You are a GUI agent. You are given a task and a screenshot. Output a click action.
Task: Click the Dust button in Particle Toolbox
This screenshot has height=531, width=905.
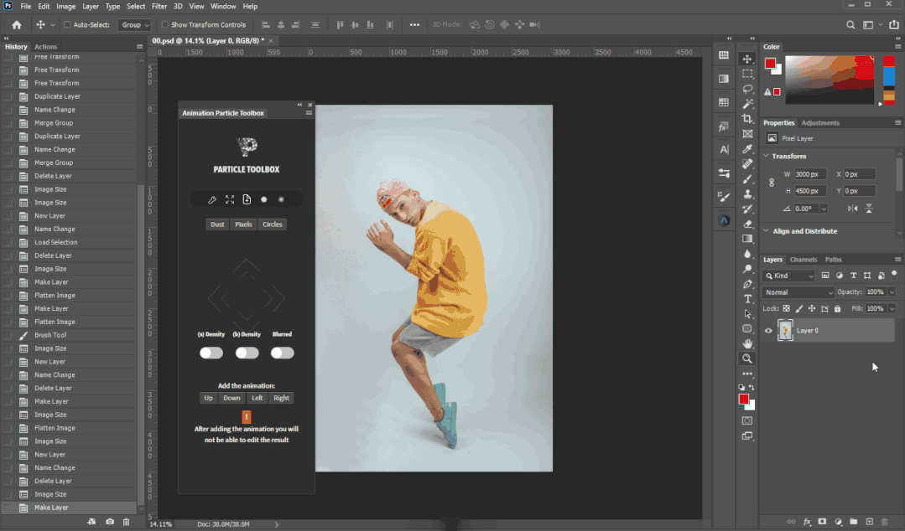[217, 224]
